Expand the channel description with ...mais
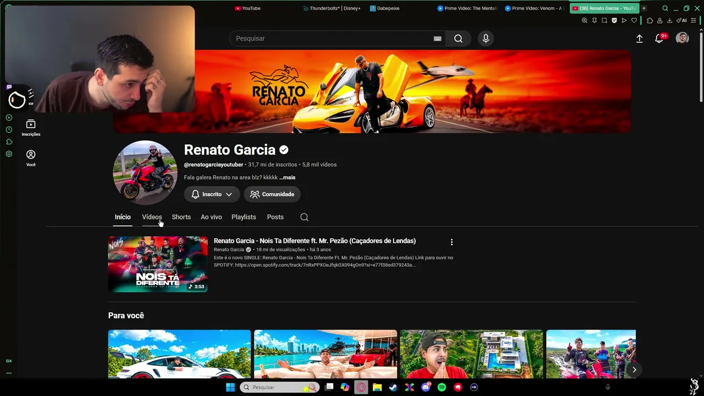This screenshot has width=704, height=396. point(287,178)
